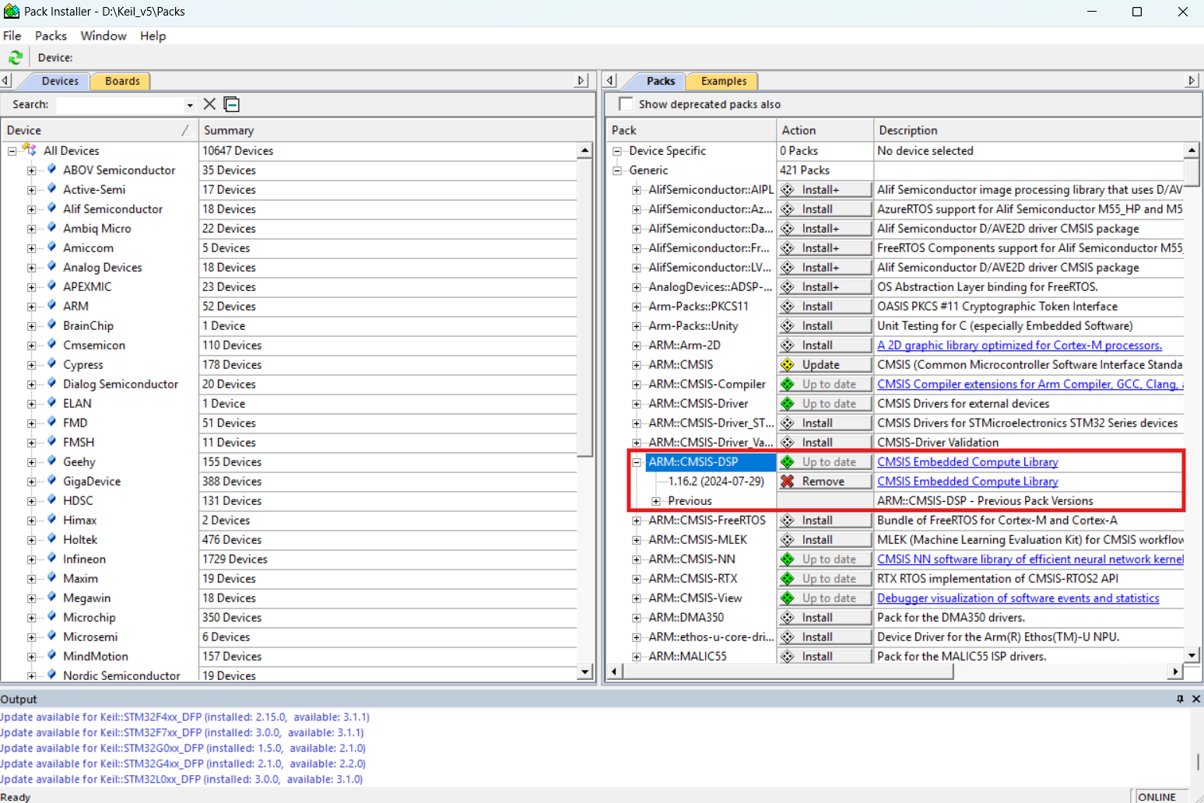The width and height of the screenshot is (1204, 803).
Task: Click the collapse all devices icon
Action: point(231,104)
